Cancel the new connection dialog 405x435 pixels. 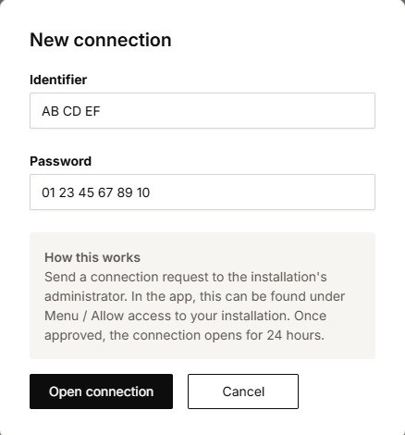click(243, 391)
